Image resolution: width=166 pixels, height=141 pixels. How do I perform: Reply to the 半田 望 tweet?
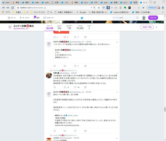point(55,87)
